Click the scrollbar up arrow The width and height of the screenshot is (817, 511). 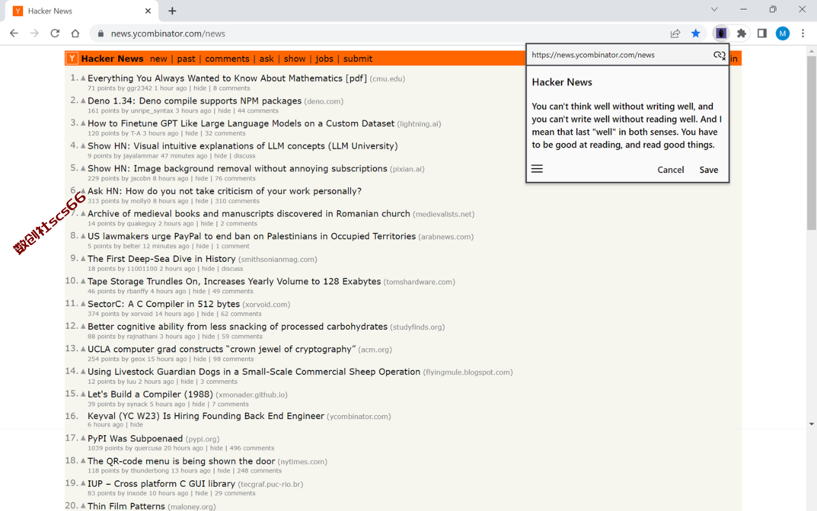(x=811, y=50)
